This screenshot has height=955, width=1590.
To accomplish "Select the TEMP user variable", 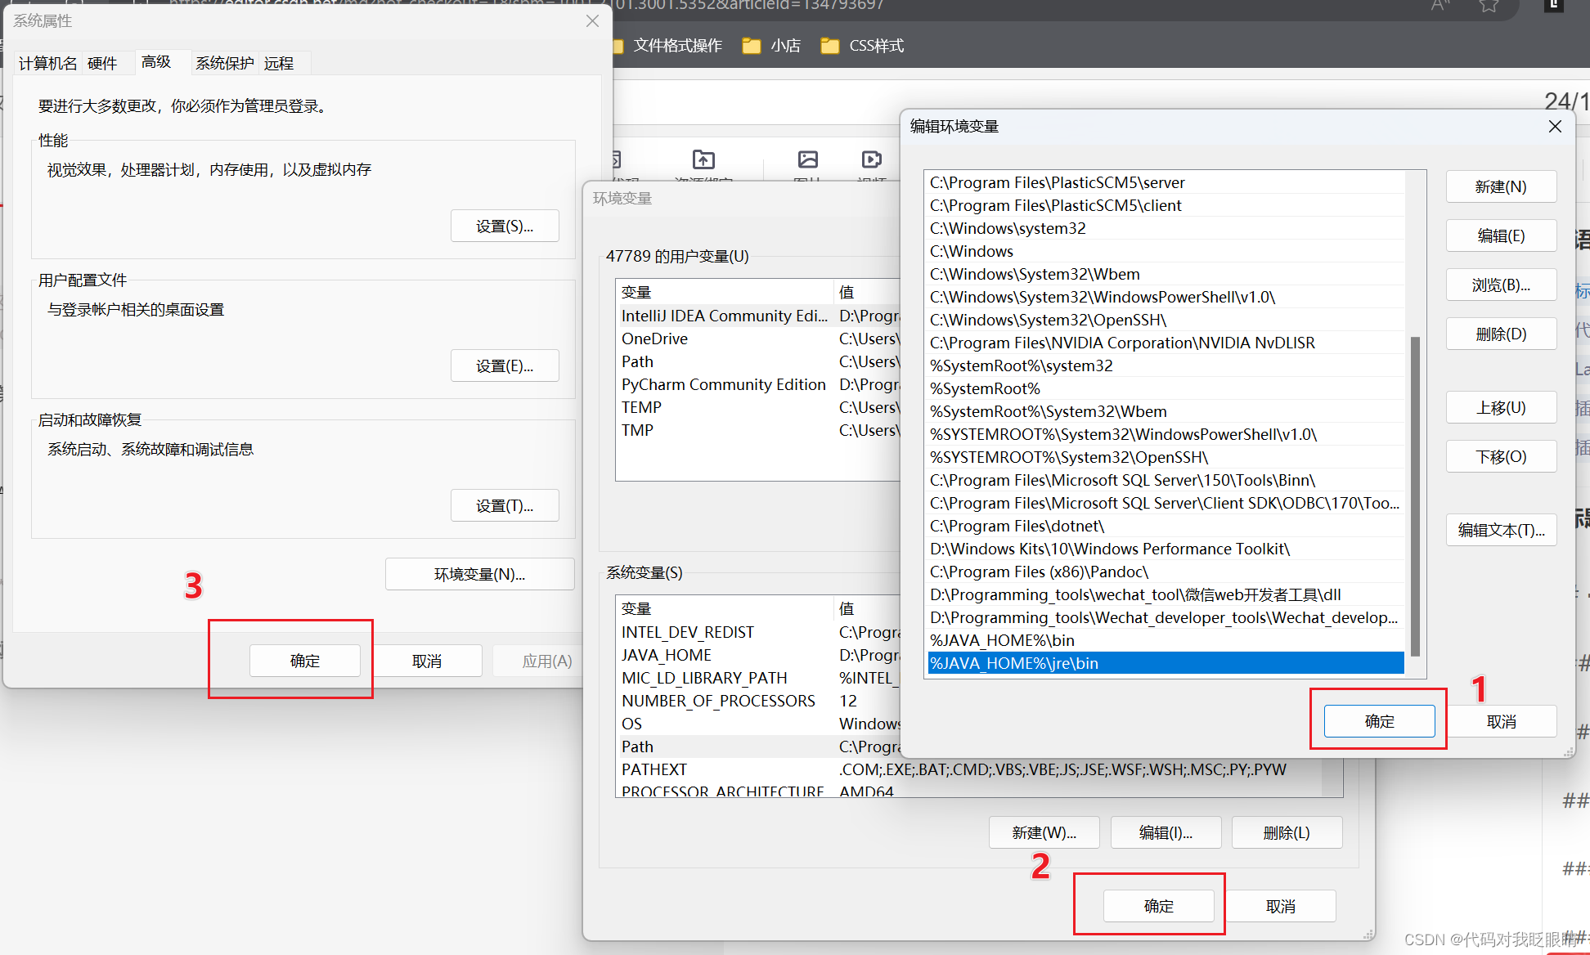I will coord(758,407).
